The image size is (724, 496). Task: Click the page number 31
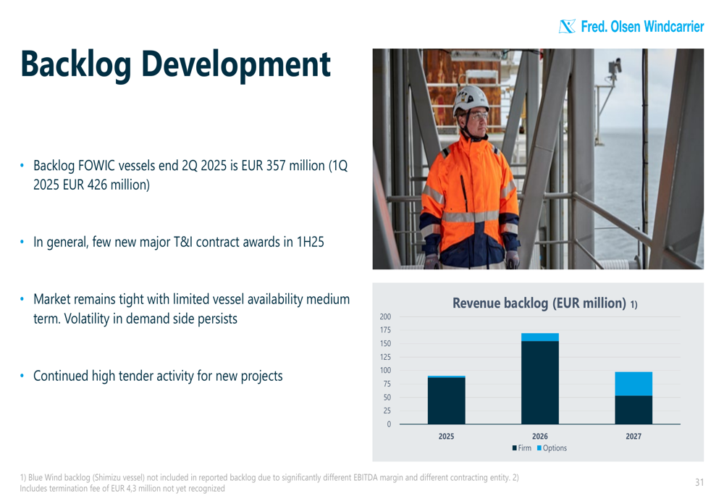pyautogui.click(x=699, y=482)
